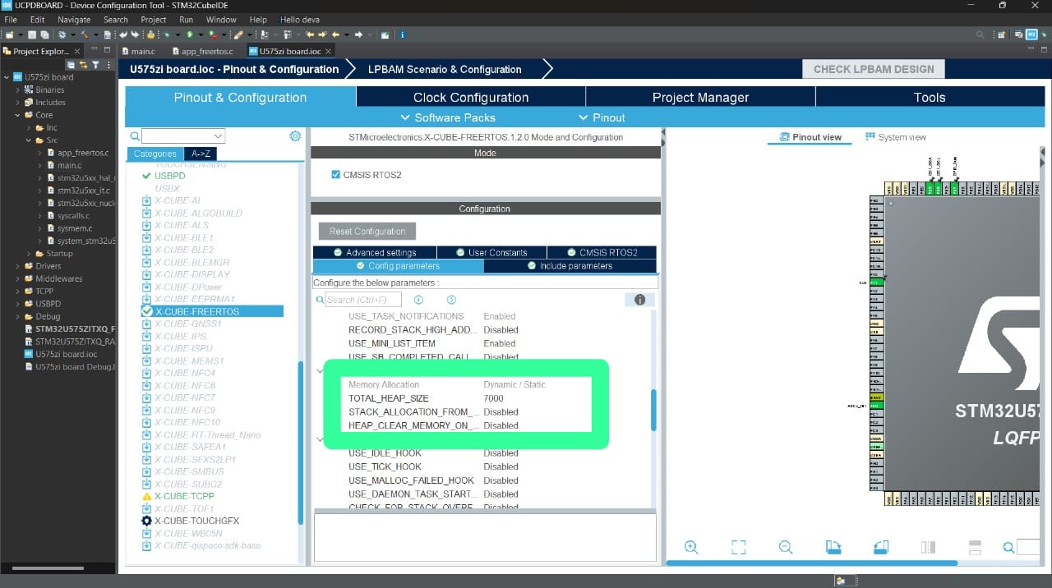Viewport: 1052px width, 588px height.
Task: Switch to the Clock Configuration tab
Action: tap(469, 97)
